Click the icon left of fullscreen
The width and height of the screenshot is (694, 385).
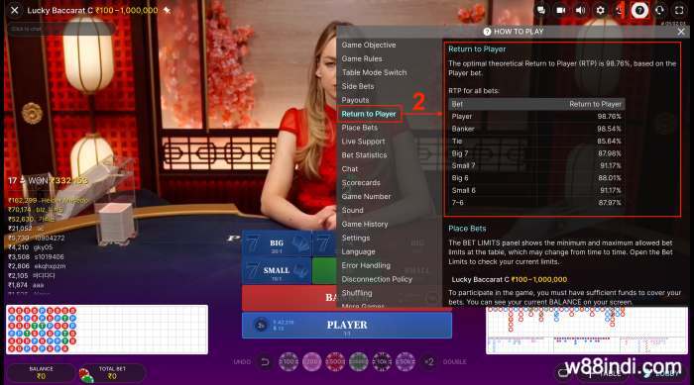click(659, 10)
